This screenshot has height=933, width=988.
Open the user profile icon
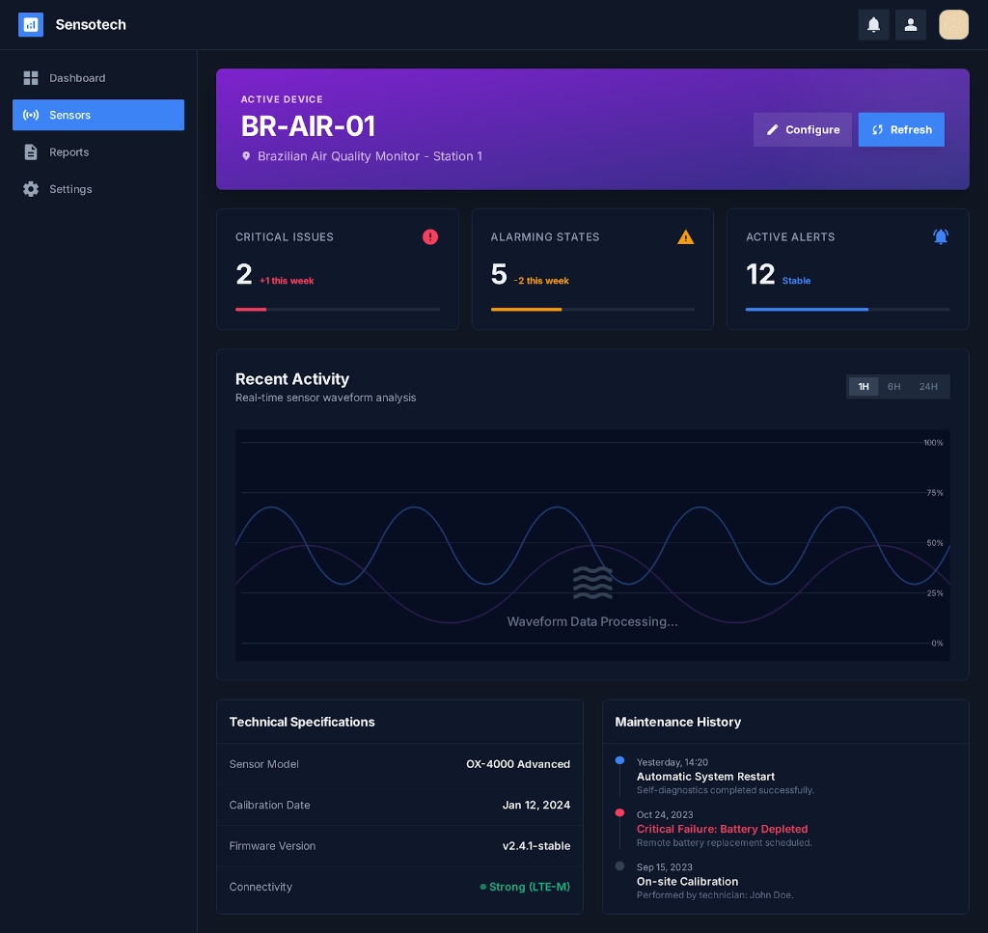(911, 24)
